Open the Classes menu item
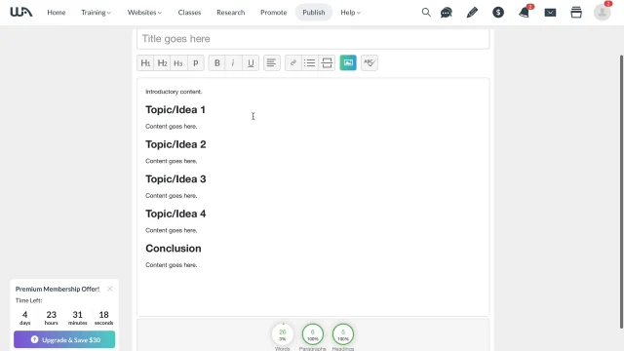Image resolution: width=624 pixels, height=351 pixels. tap(189, 13)
